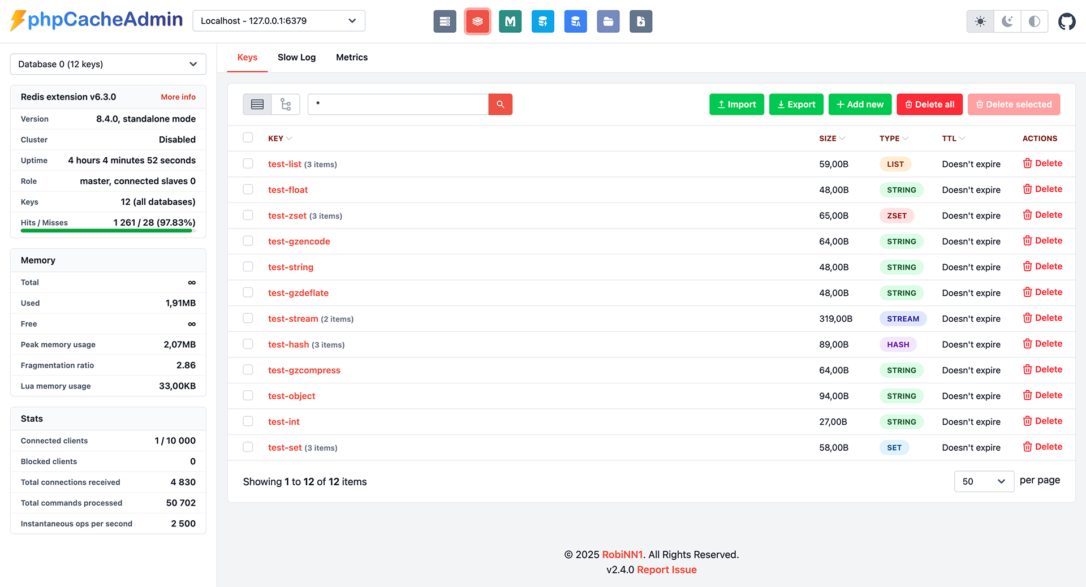The width and height of the screenshot is (1086, 587).
Task: Open the GitHub repository icon
Action: pos(1067,21)
